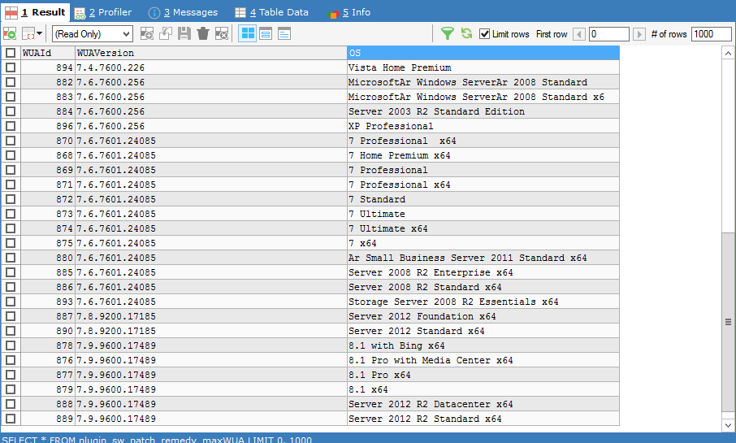This screenshot has height=443, width=736.
Task: Expand the copy/select rows dropdown arrow
Action: [39, 33]
